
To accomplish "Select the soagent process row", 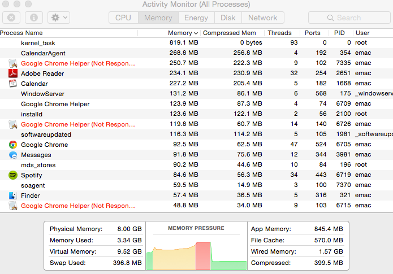I will [x=197, y=185].
